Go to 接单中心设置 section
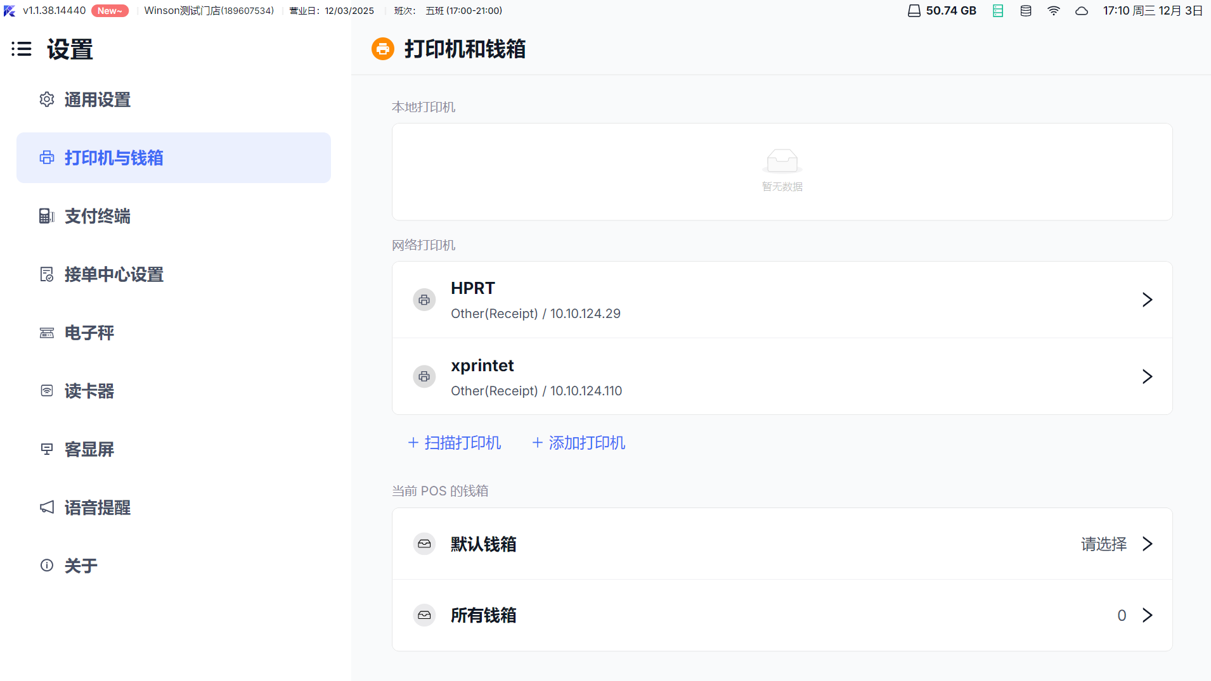 pos(113,274)
